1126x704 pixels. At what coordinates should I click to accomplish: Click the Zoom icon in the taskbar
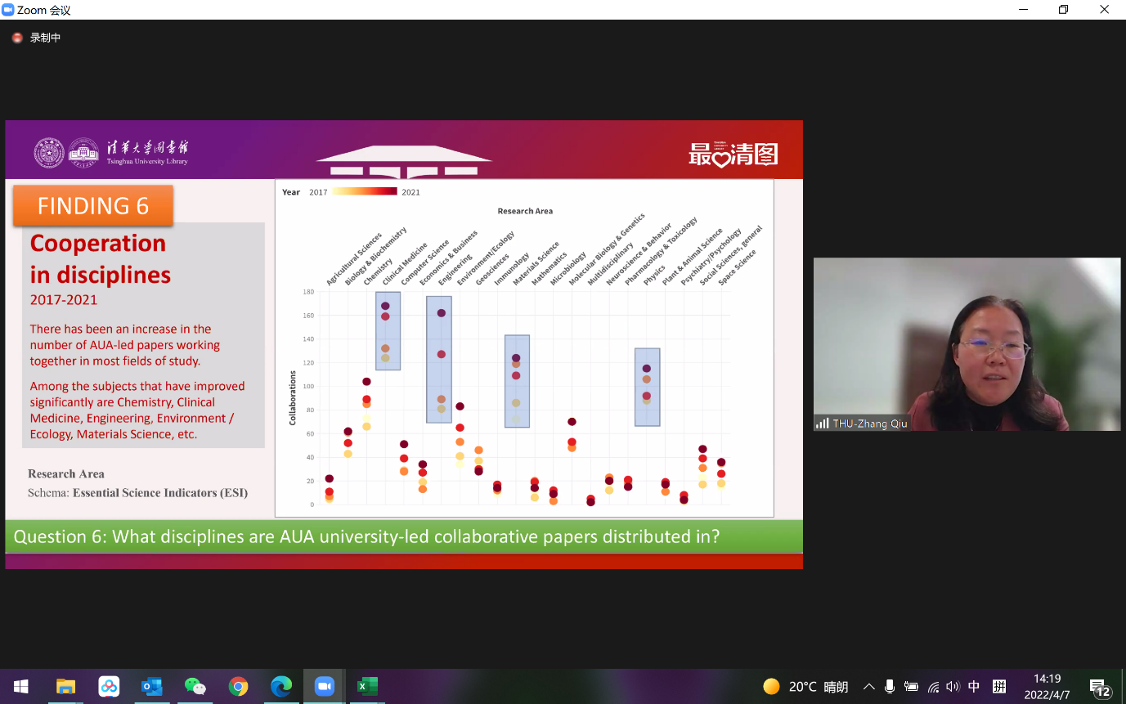coord(325,687)
